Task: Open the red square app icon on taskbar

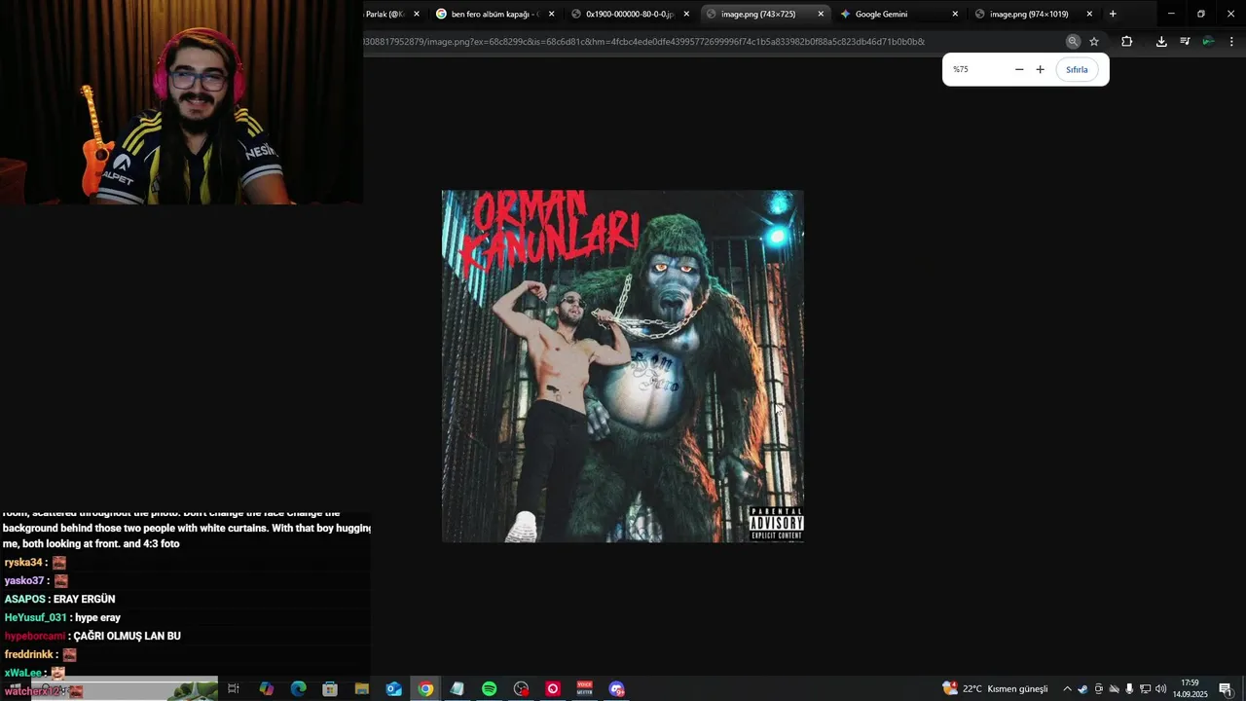Action: pos(553,688)
